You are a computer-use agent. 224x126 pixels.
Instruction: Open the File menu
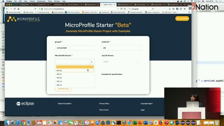coord(15,1)
